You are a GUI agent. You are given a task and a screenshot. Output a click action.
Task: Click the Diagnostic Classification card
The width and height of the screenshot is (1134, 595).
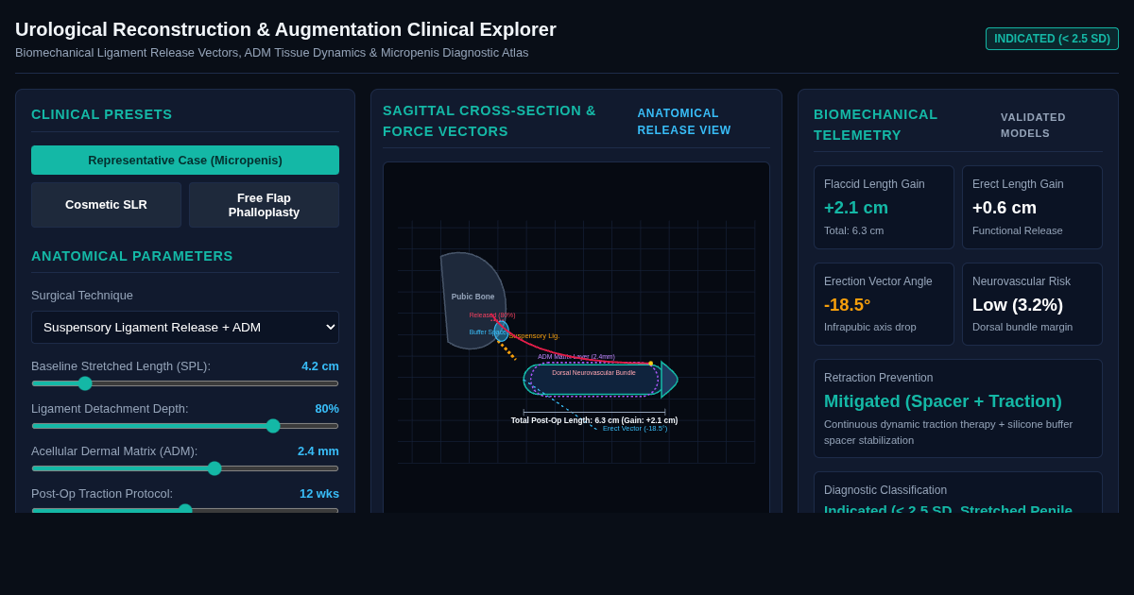tap(958, 493)
